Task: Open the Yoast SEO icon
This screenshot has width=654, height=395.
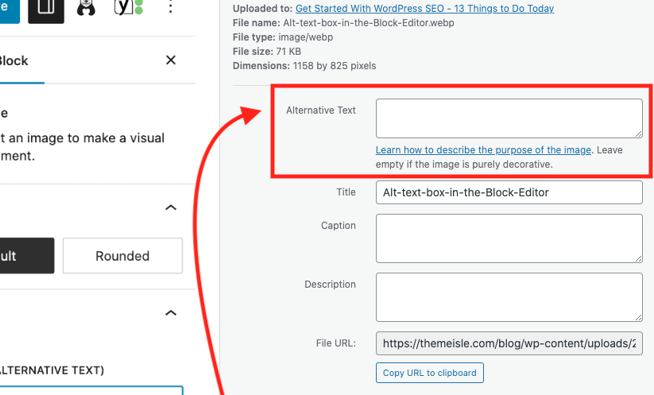Action: [129, 7]
